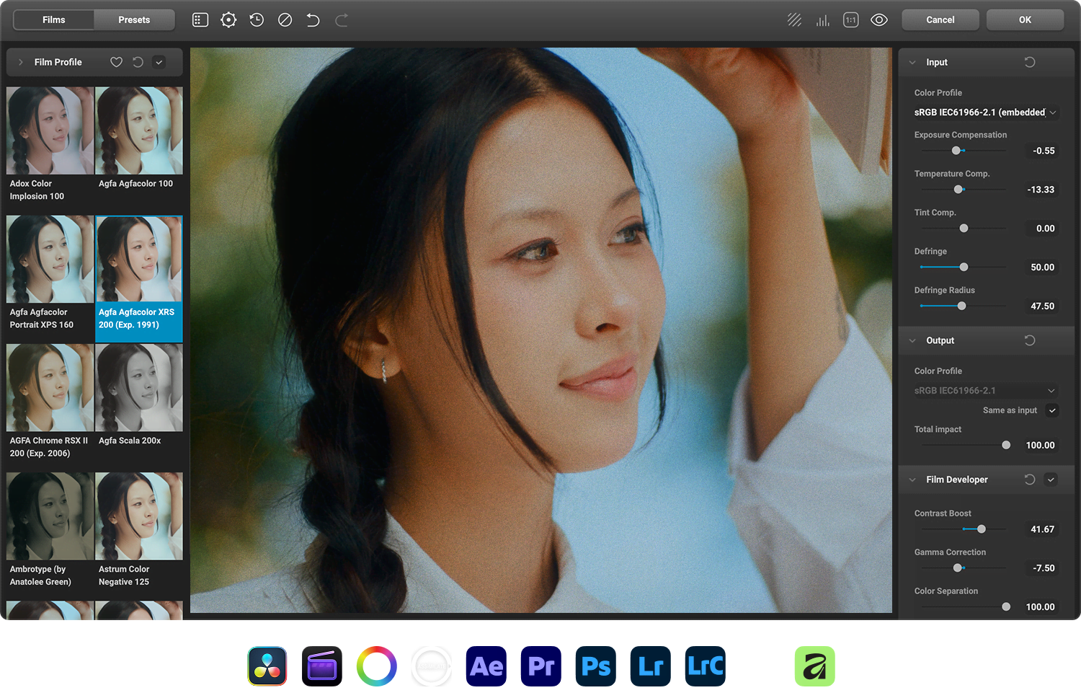The image size is (1081, 698).
Task: Click the Final Cut Pro clapperboard icon
Action: 322,666
